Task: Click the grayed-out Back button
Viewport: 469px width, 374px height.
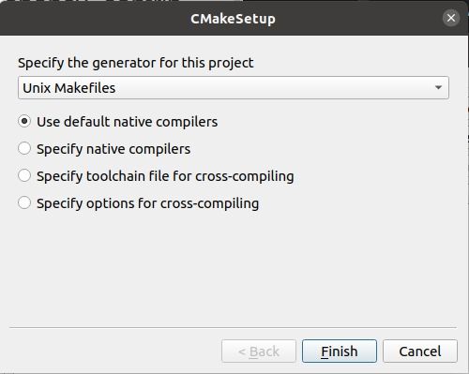Action: click(x=259, y=352)
